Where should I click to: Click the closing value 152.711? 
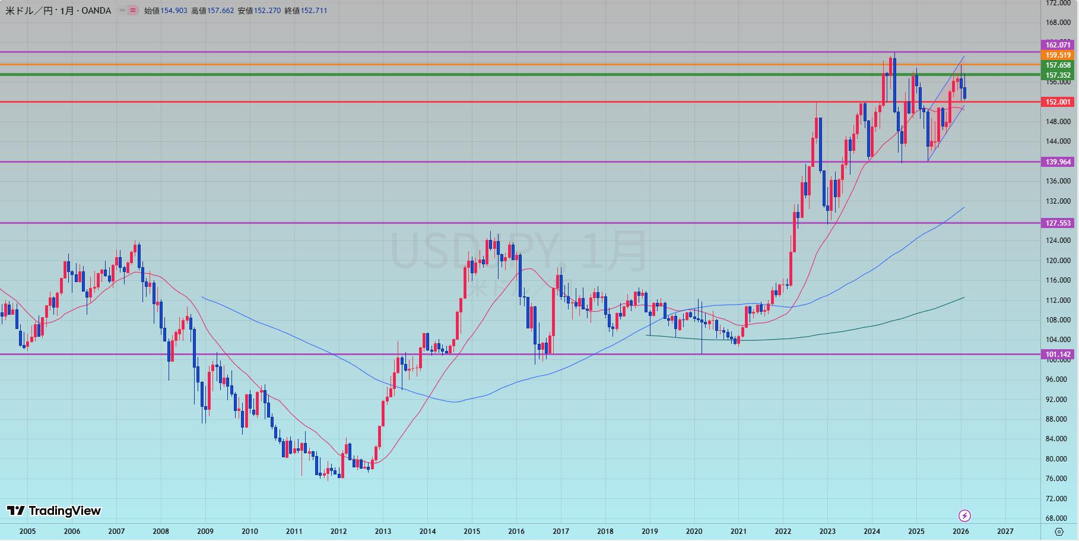pos(314,11)
